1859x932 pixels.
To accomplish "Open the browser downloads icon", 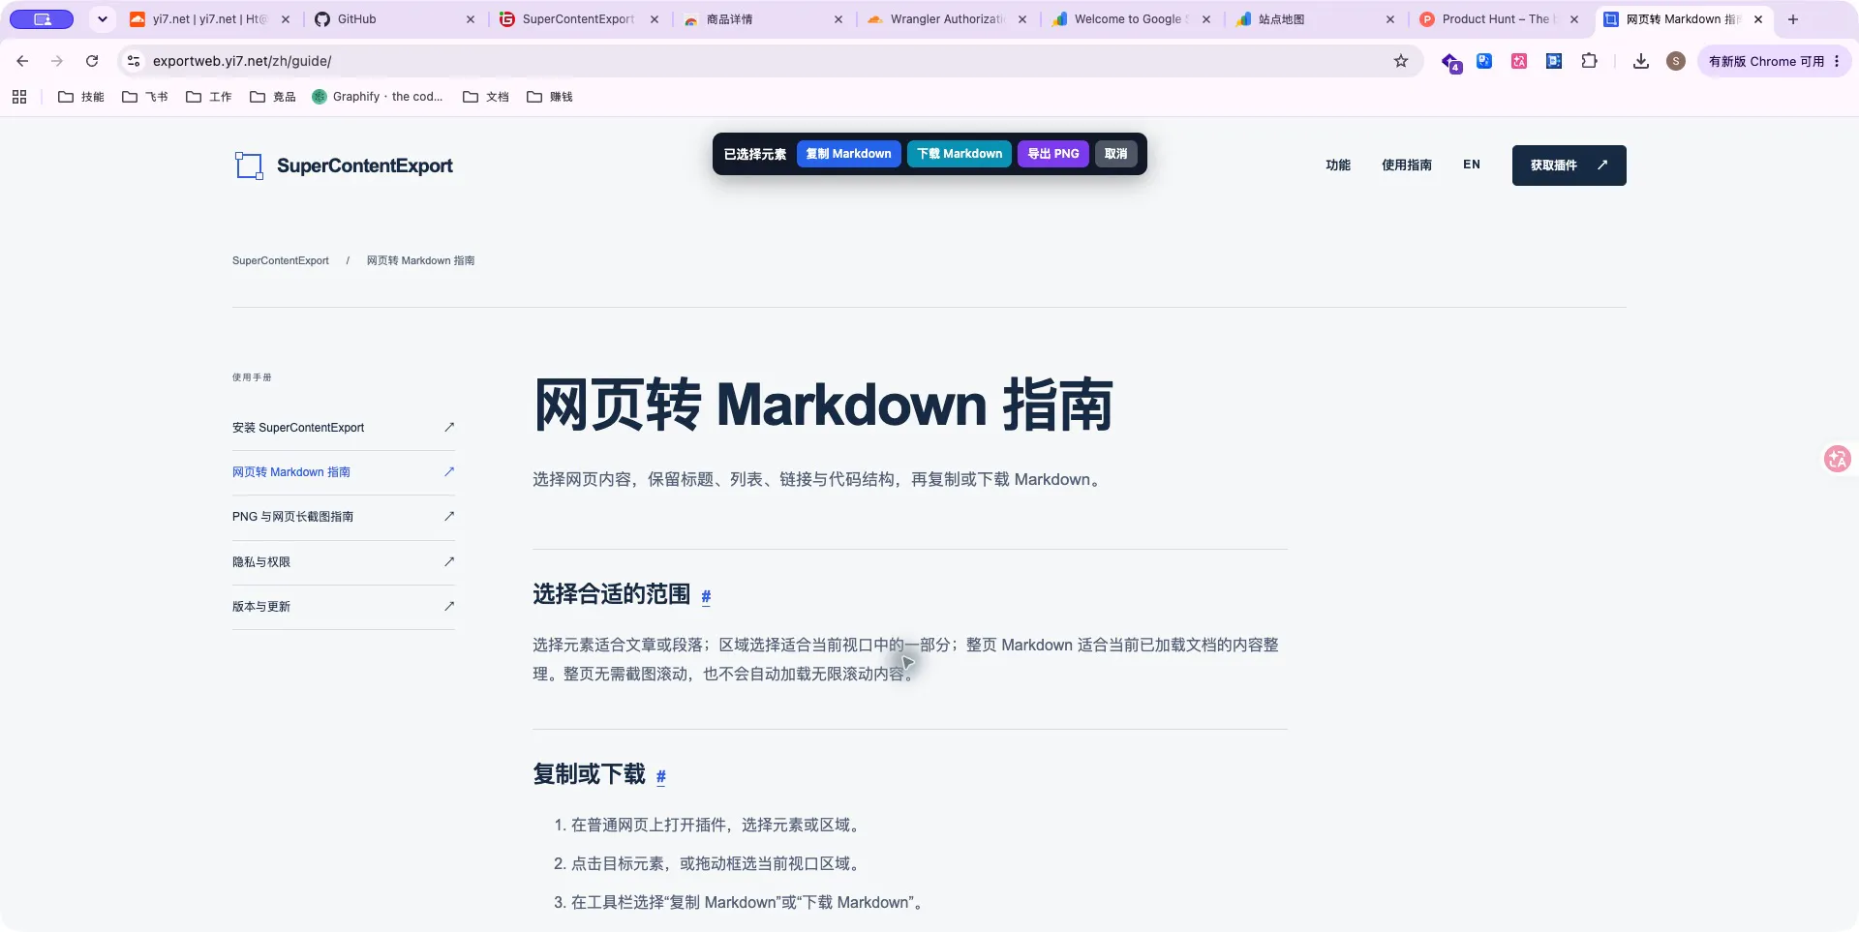I will [x=1641, y=61].
